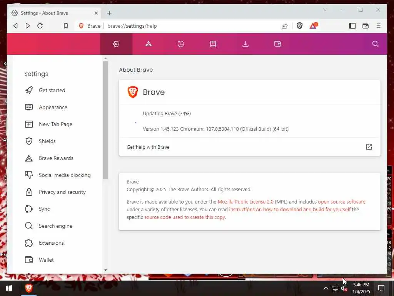Click the sidebar scroll up arrow
394x296 pixels.
[105, 59]
